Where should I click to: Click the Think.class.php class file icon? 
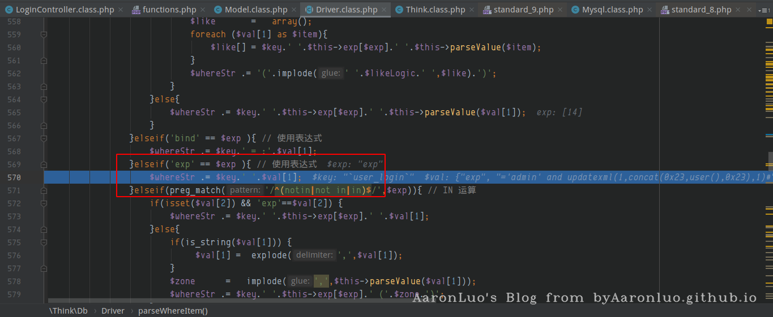coord(399,10)
